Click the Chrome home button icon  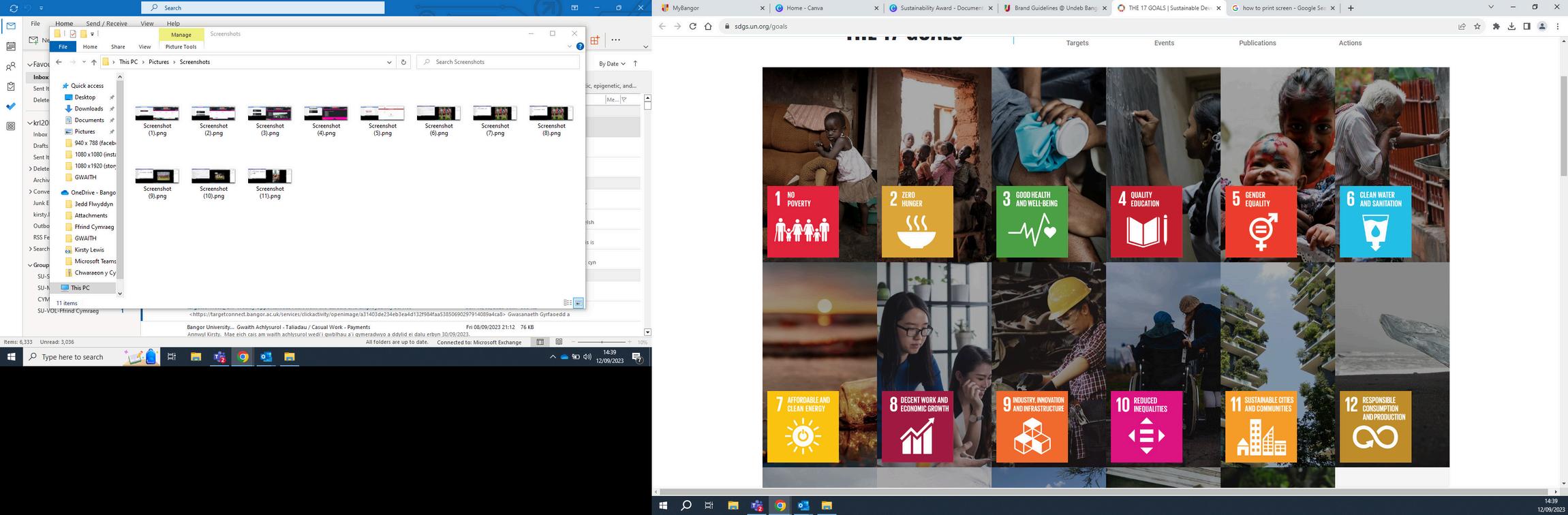[708, 27]
